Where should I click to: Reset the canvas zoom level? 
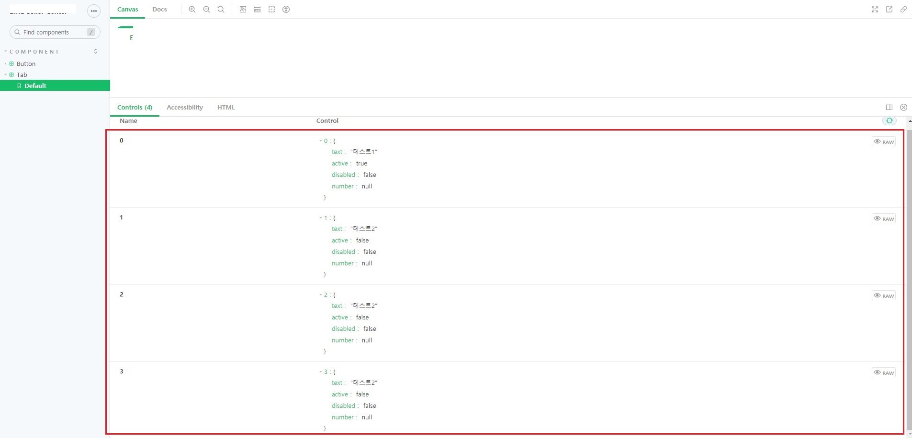tap(221, 10)
